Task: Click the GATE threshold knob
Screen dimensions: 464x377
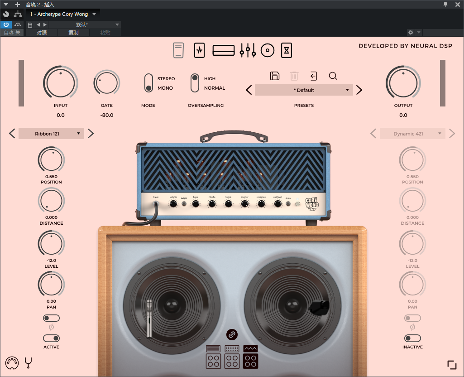Action: tap(107, 83)
